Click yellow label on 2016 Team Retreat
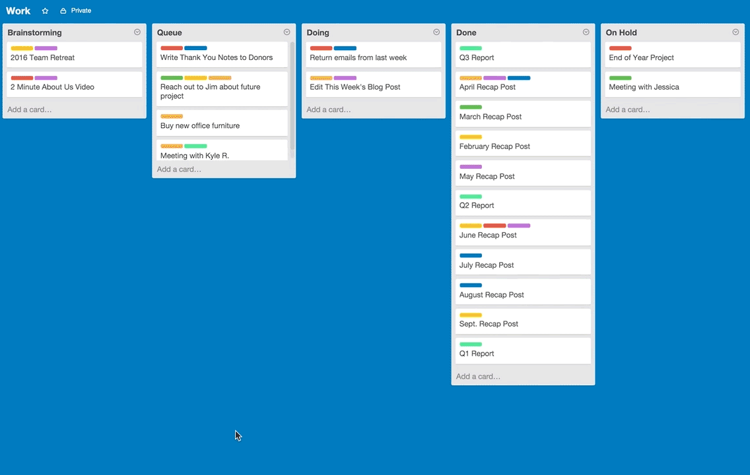750x475 pixels. (x=22, y=48)
